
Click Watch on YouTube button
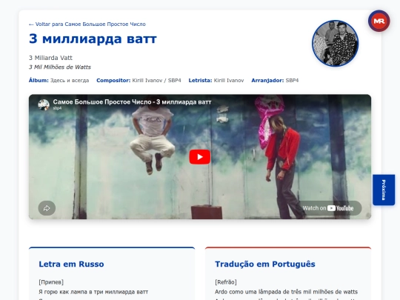328,208
